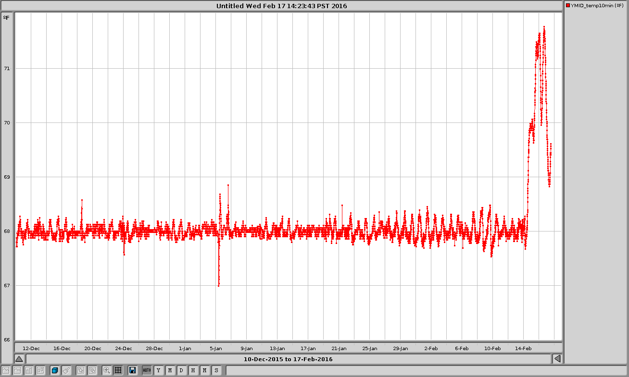Choose M button between Y and D
Viewport: 629px width, 377px height.
pyautogui.click(x=170, y=370)
